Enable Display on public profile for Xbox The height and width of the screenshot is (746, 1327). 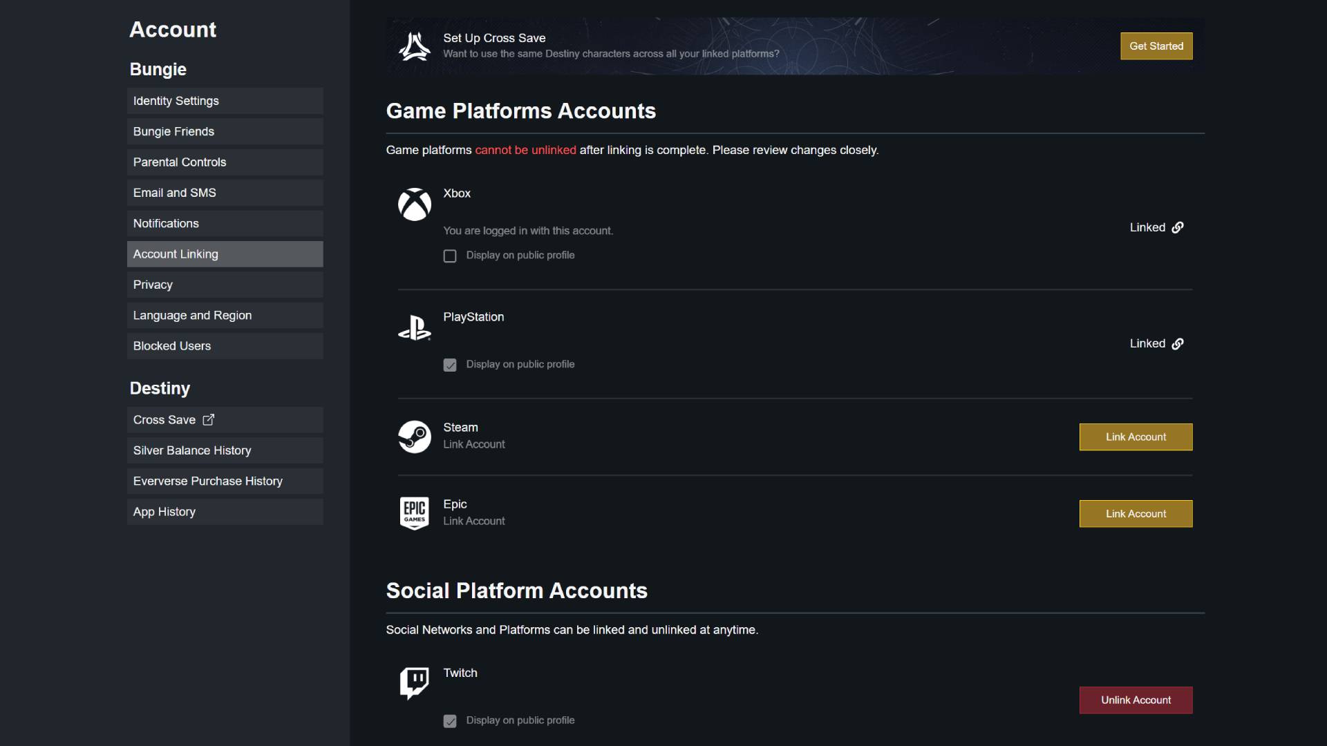click(x=450, y=256)
